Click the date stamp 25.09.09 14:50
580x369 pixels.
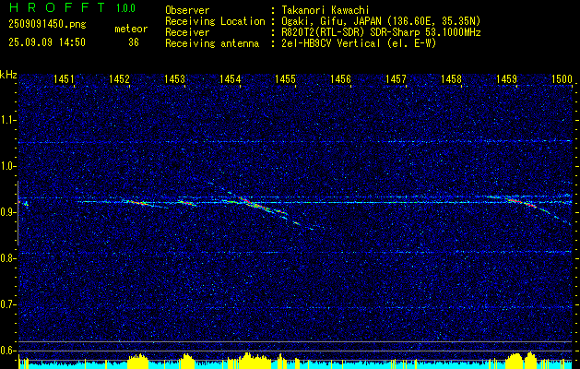[x=47, y=42]
